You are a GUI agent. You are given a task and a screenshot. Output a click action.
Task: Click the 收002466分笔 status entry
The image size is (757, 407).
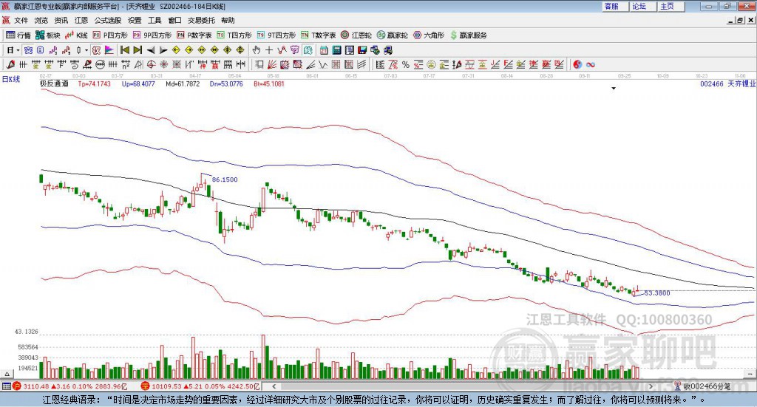702,386
